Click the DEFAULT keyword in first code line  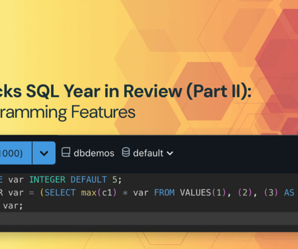89,180
